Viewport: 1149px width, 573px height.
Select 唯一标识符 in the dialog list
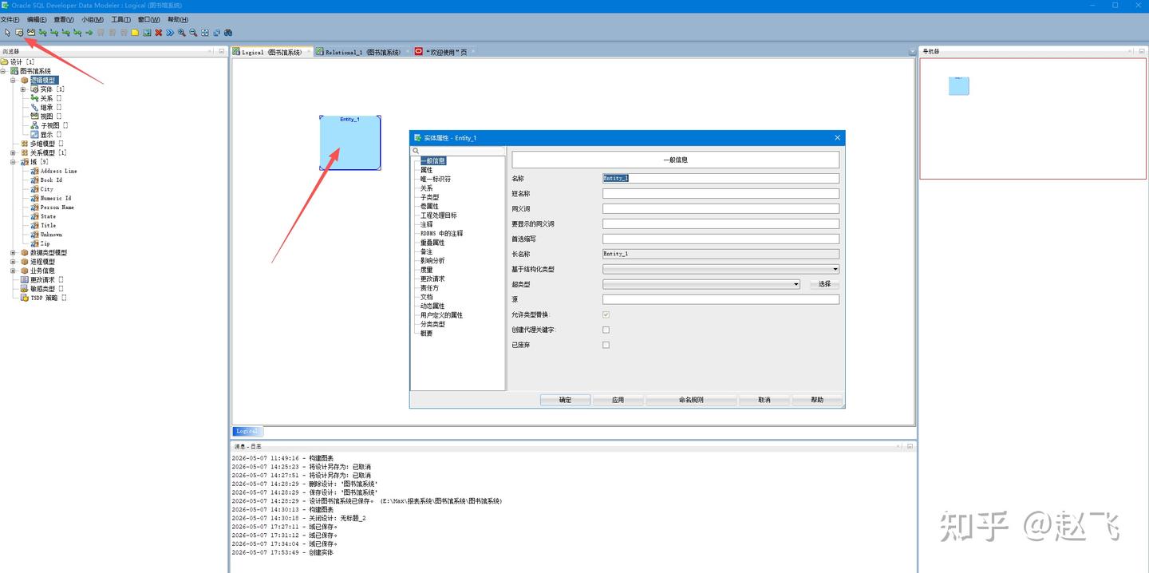[x=436, y=179]
